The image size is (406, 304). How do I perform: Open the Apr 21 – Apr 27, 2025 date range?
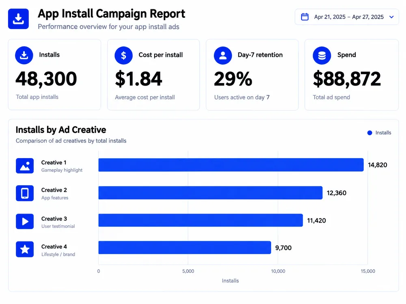point(347,17)
